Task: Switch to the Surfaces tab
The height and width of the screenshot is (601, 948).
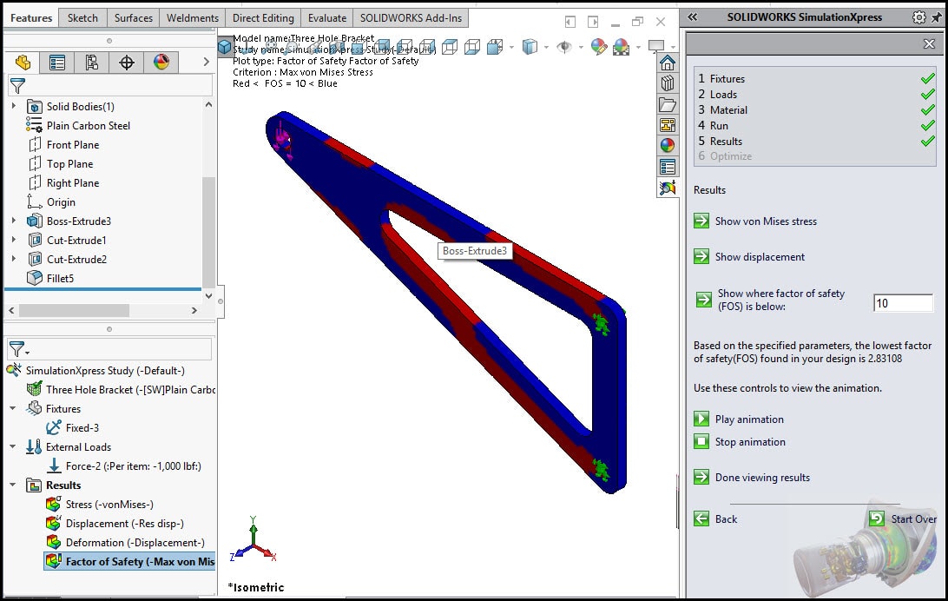Action: point(134,18)
